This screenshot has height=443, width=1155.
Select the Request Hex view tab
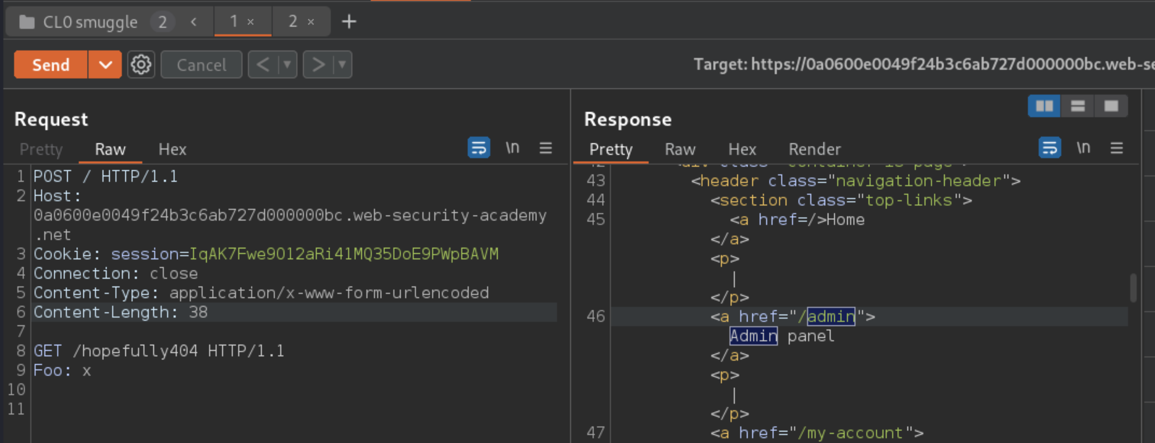[172, 149]
